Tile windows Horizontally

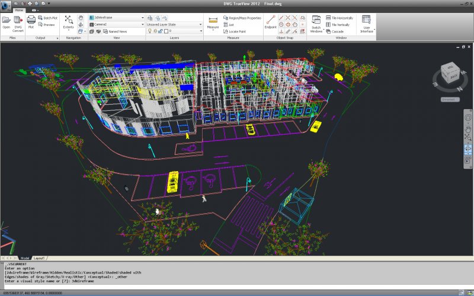[340, 18]
